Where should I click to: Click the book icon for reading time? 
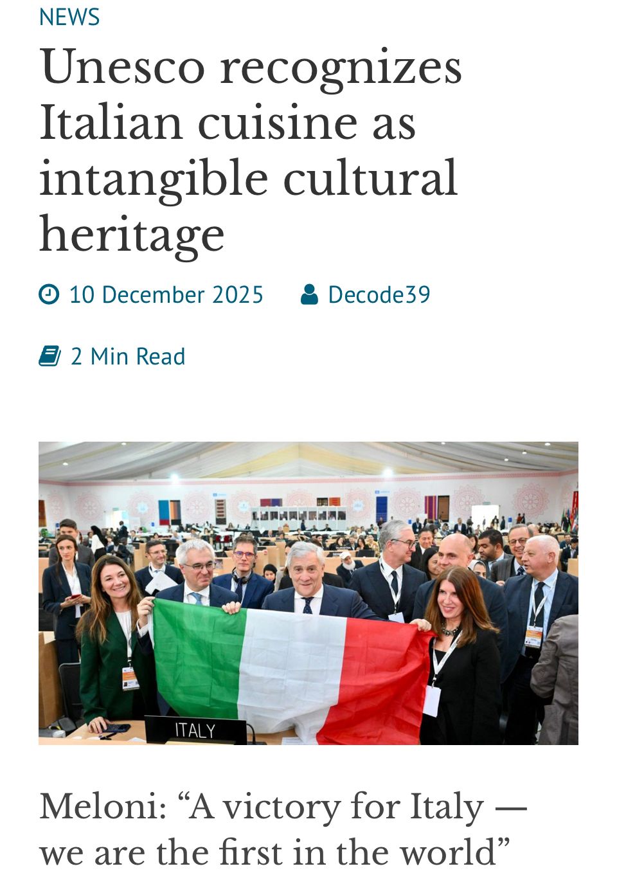point(49,355)
